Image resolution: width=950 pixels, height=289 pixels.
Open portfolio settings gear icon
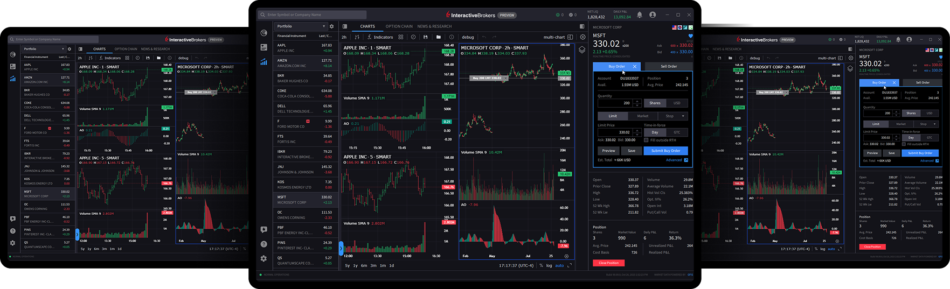click(x=331, y=26)
